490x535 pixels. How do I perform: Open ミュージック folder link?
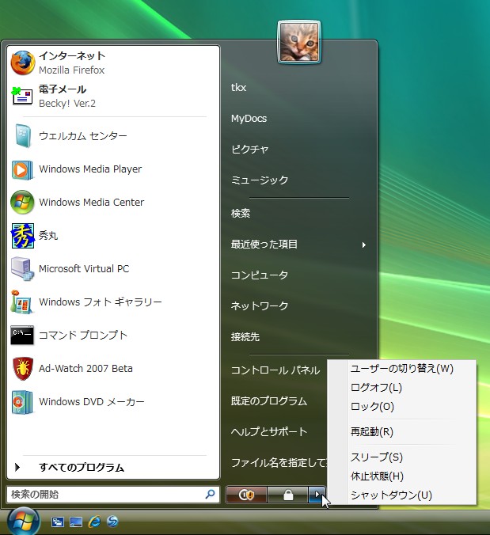point(260,180)
